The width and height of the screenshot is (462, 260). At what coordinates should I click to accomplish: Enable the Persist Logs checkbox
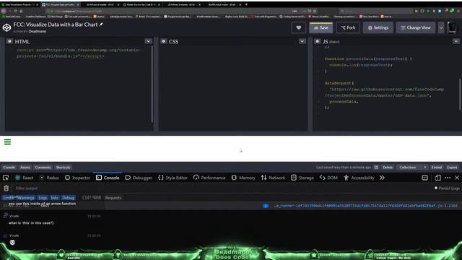click(436, 188)
